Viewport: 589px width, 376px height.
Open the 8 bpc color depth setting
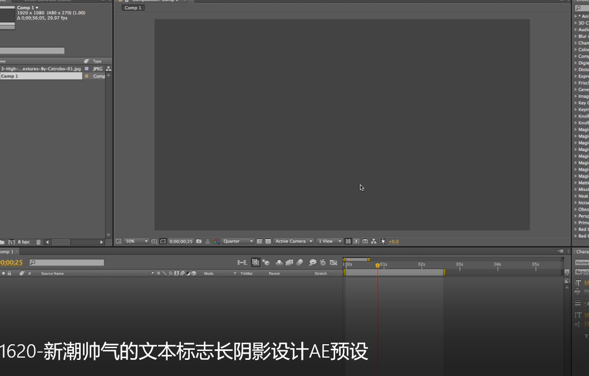[x=24, y=242]
